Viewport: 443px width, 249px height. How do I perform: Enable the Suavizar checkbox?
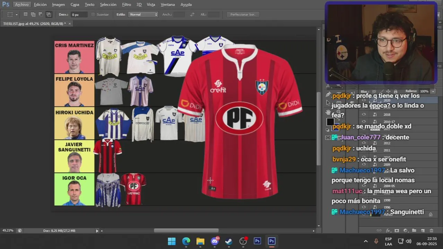pos(93,15)
